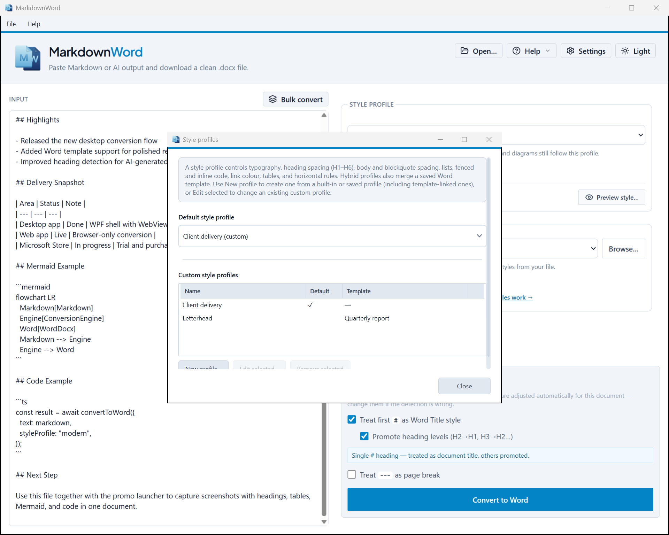The height and width of the screenshot is (535, 669).
Task: Click the folder icon on Open button
Action: coord(464,51)
